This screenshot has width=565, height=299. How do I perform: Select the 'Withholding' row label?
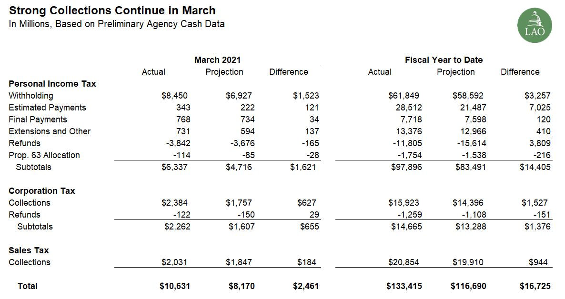[31, 96]
